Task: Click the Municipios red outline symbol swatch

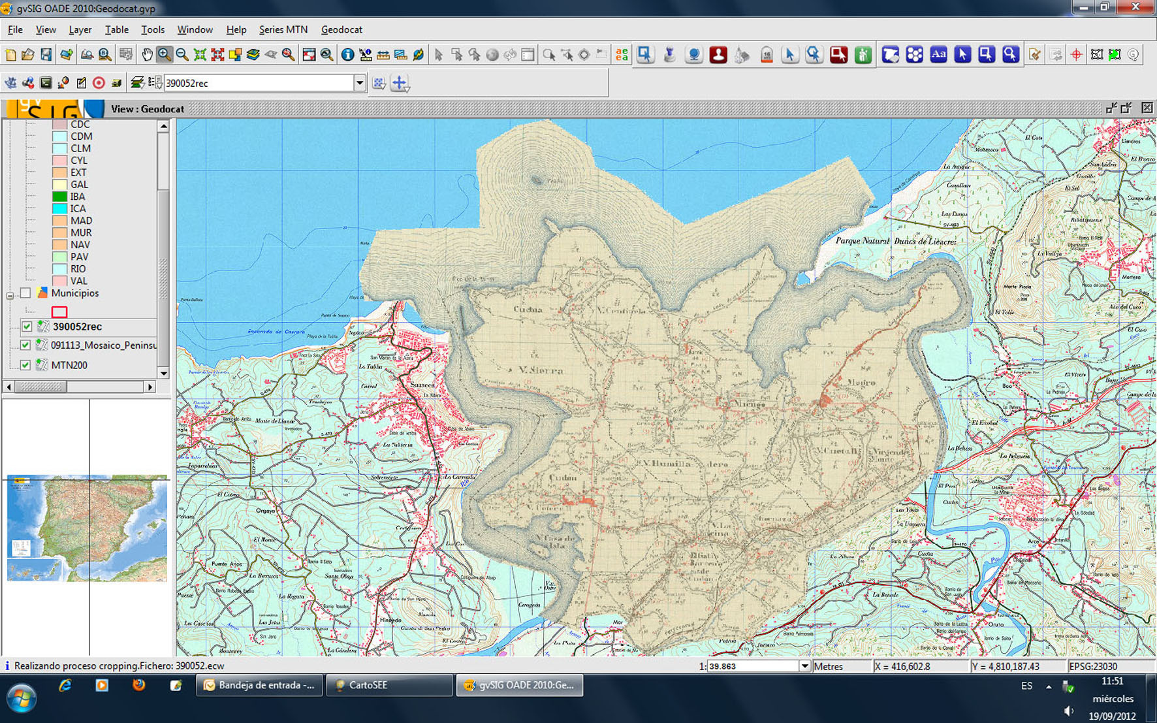Action: click(59, 312)
